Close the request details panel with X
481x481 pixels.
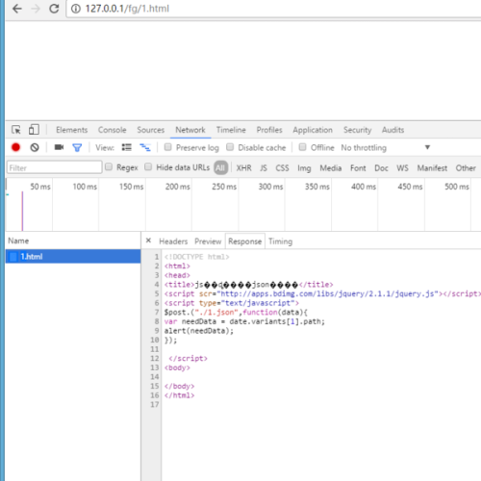click(148, 240)
